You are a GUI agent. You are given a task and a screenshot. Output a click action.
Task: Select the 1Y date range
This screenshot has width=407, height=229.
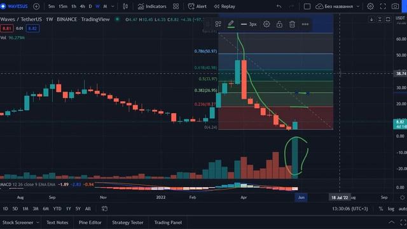click(x=68, y=209)
